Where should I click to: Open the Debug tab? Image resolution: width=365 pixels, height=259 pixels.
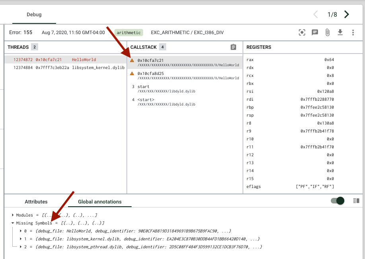point(34,15)
